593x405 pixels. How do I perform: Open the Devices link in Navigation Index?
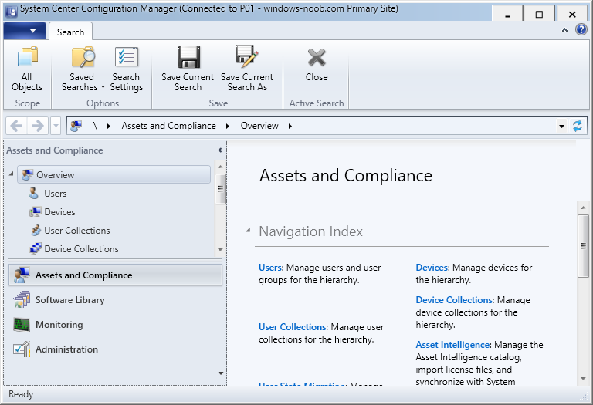click(x=432, y=268)
